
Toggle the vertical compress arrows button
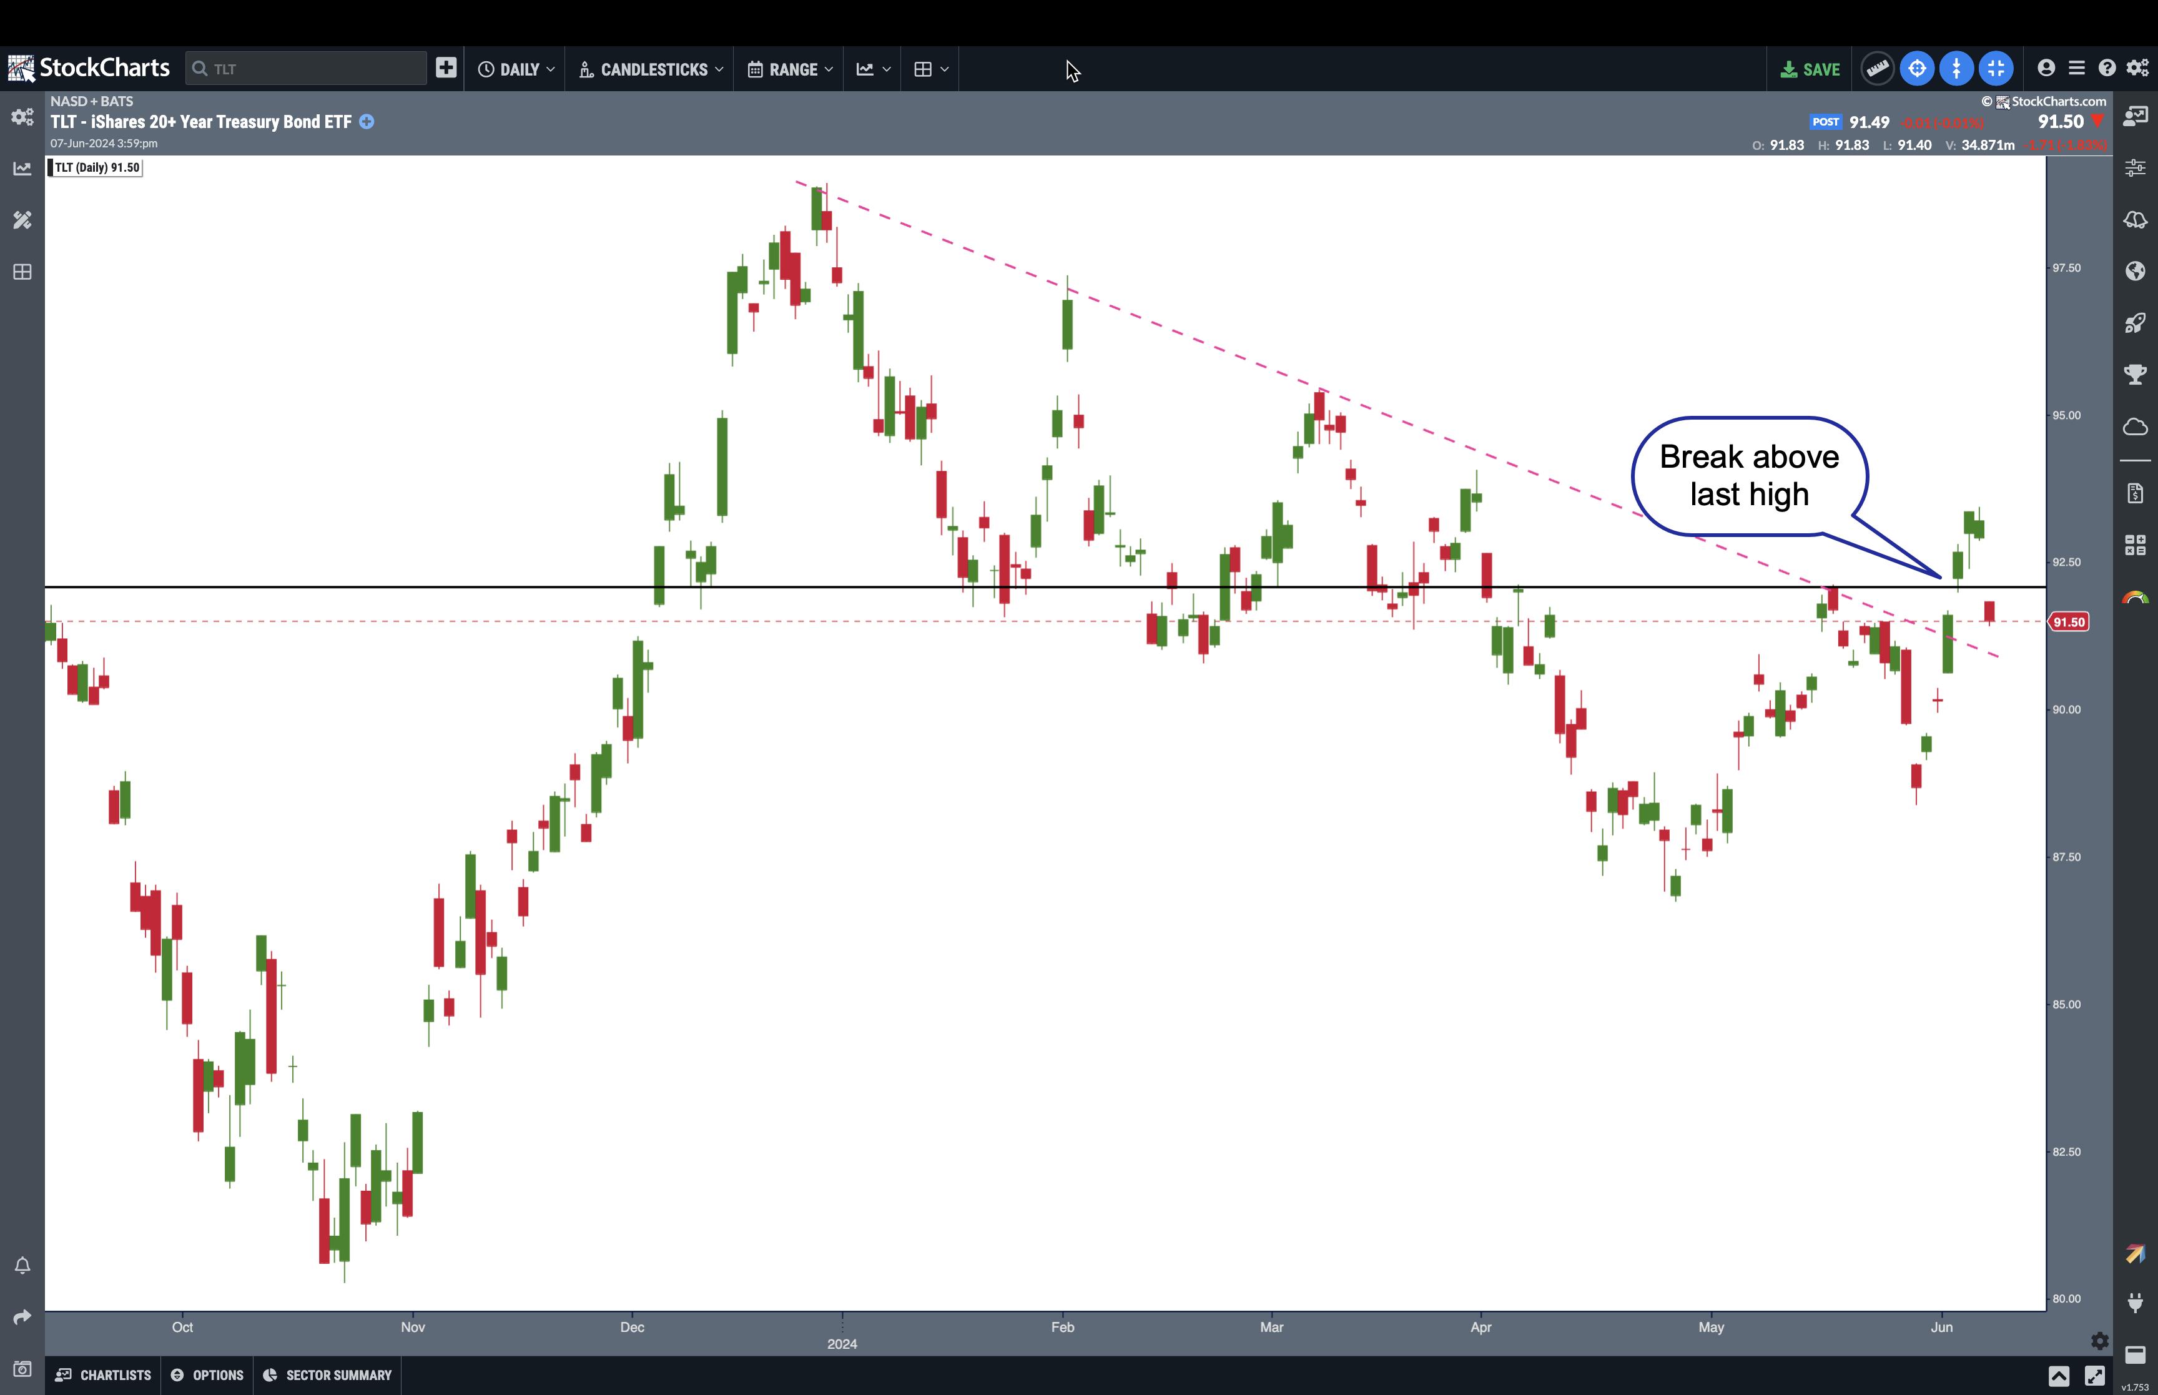pos(1956,69)
